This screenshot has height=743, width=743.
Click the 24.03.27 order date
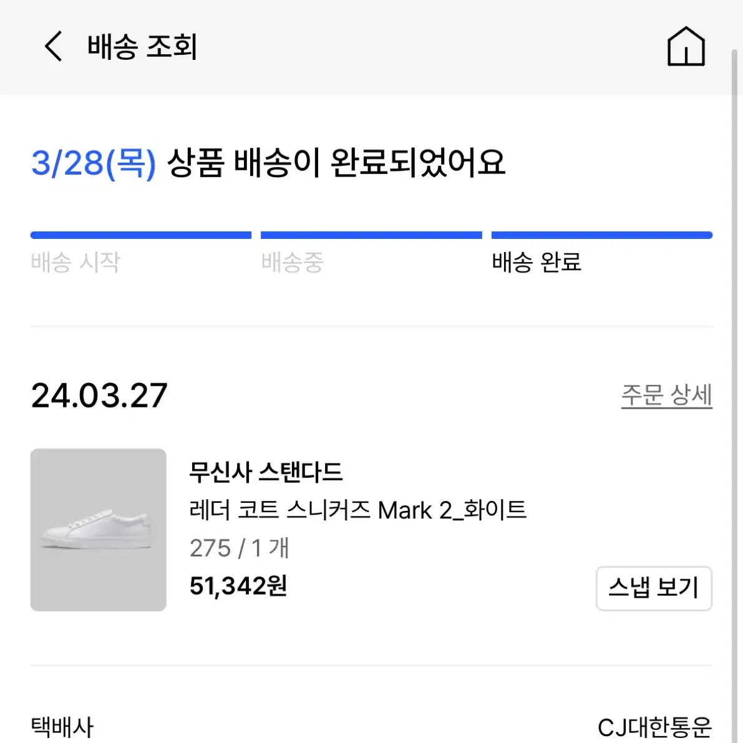pyautogui.click(x=99, y=395)
